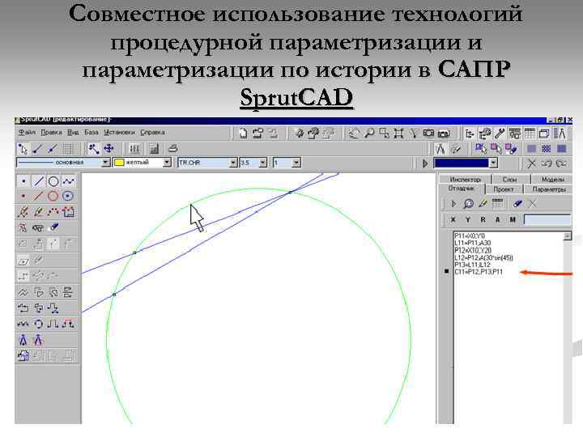The width and height of the screenshot is (583, 437).
Task: Open the Вид menu
Action: (73, 132)
